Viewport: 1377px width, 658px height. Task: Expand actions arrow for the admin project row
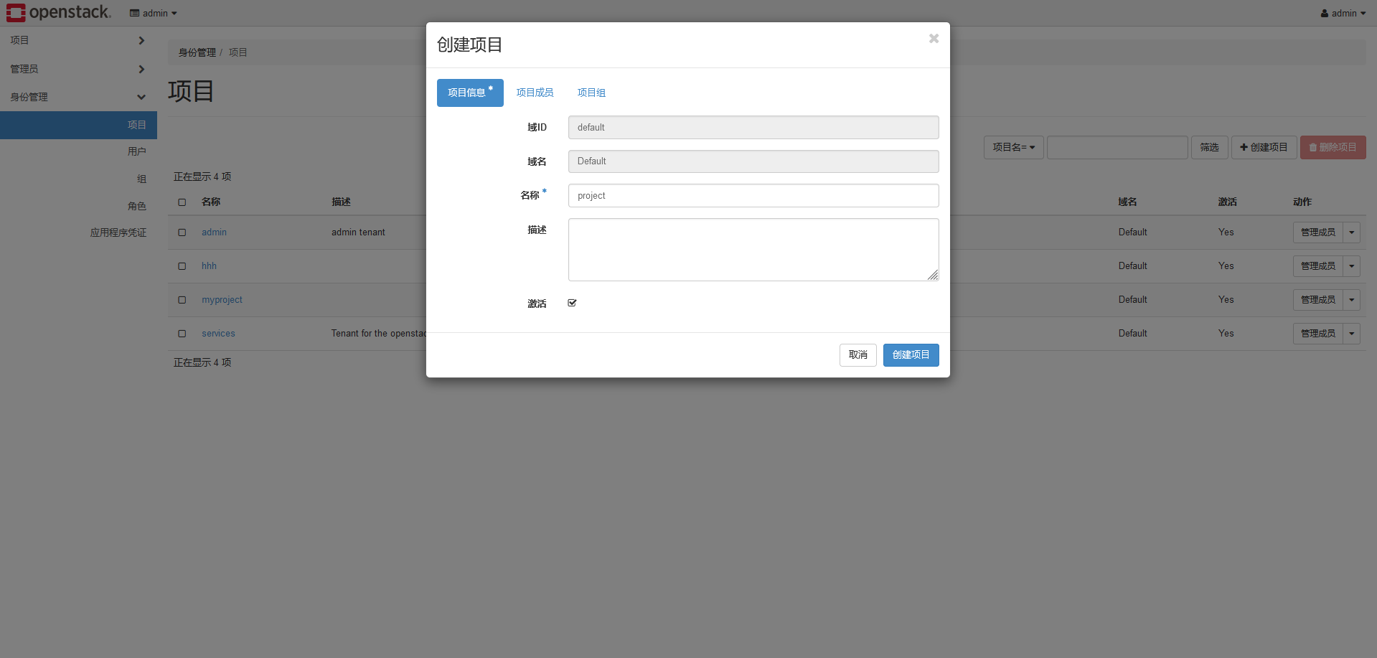coord(1351,232)
